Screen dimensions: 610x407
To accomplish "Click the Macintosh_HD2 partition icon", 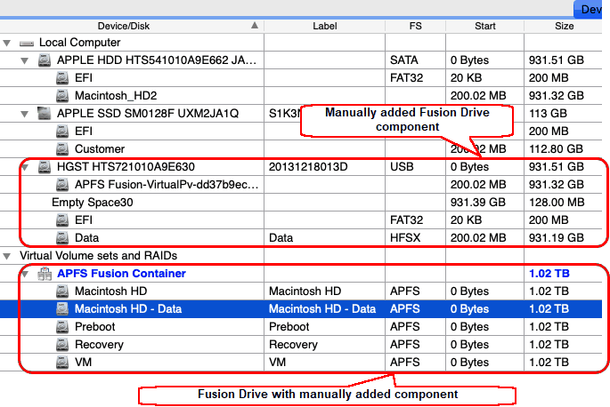I will pyautogui.click(x=61, y=96).
